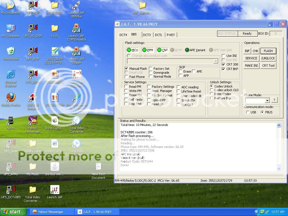Open UFS_LG_GSM shortcut
This screenshot has width=288, height=216.
(x=33, y=30)
